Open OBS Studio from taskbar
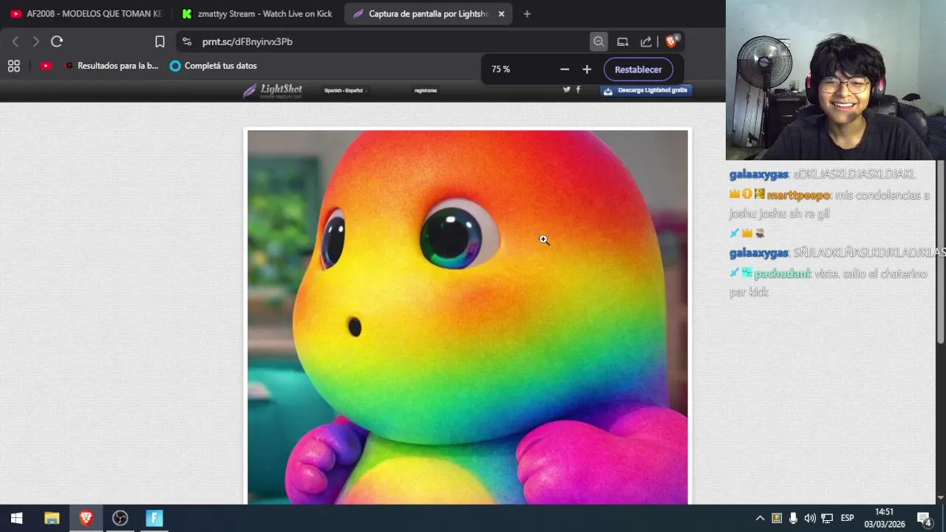The height and width of the screenshot is (532, 946). 120,518
